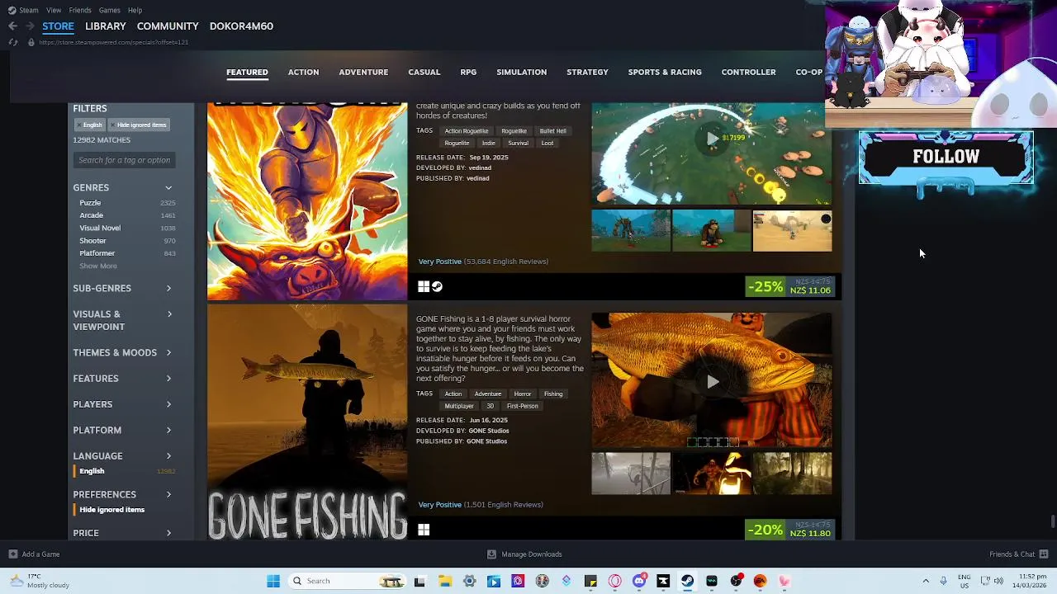Viewport: 1057px width, 594px height.
Task: Uncheck Hide ignored items preference
Action: click(x=111, y=510)
